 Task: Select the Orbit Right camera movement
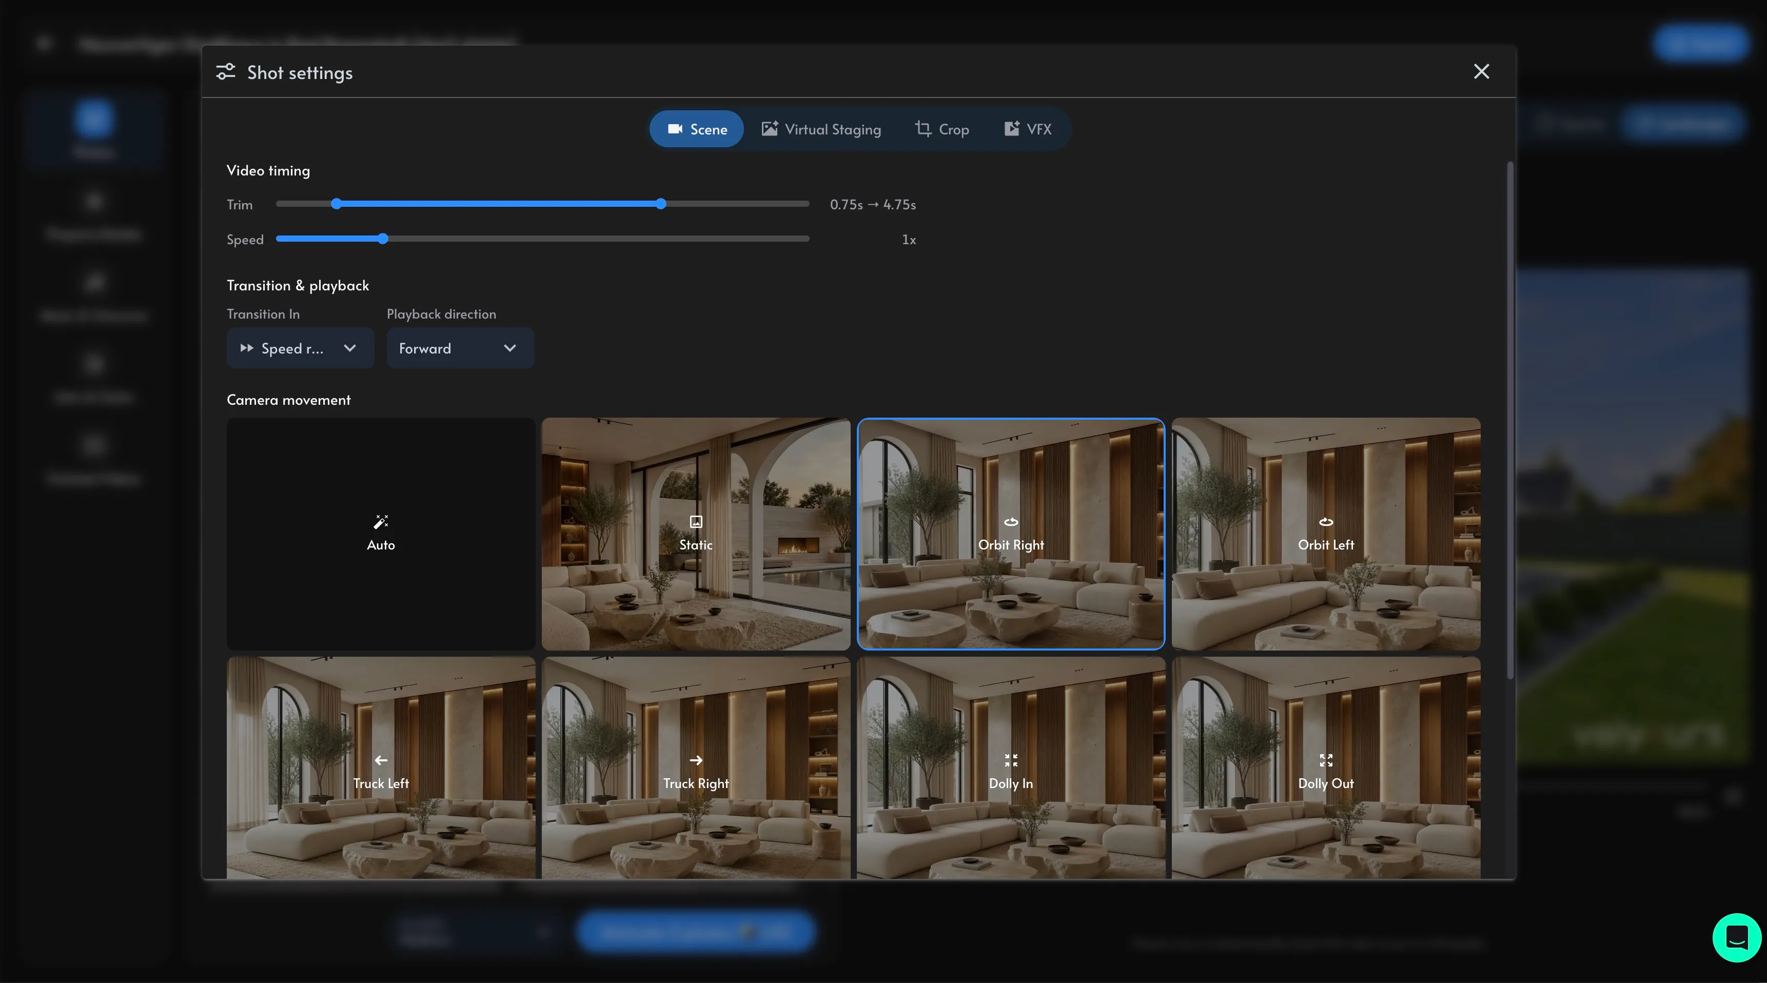[1010, 534]
